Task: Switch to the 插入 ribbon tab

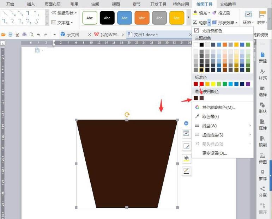Action: [31, 4]
